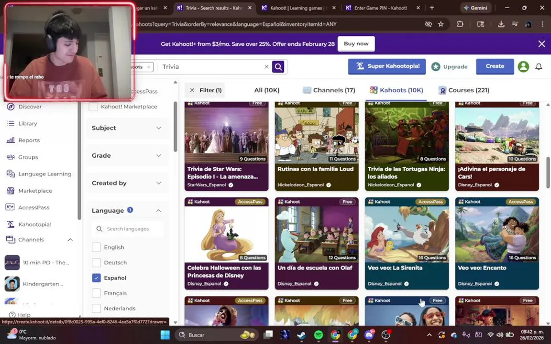Check the Kahoot! Marketplace checkbox
This screenshot has height=344, width=551.
[x=93, y=107]
